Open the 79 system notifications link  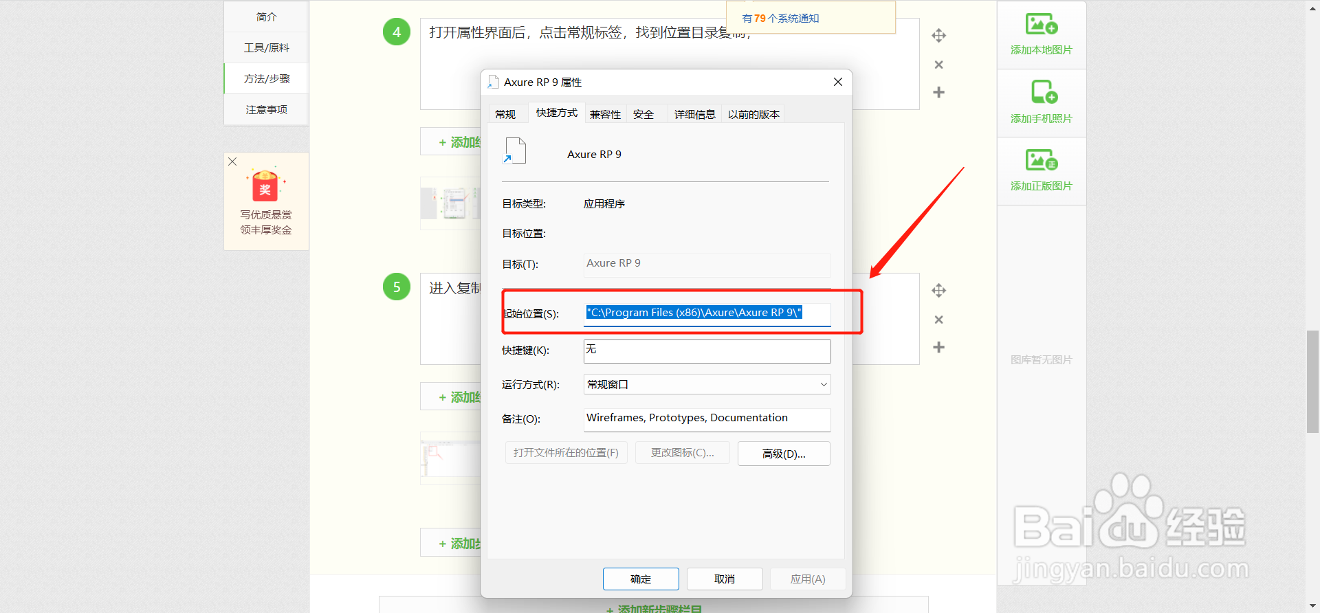pos(780,19)
